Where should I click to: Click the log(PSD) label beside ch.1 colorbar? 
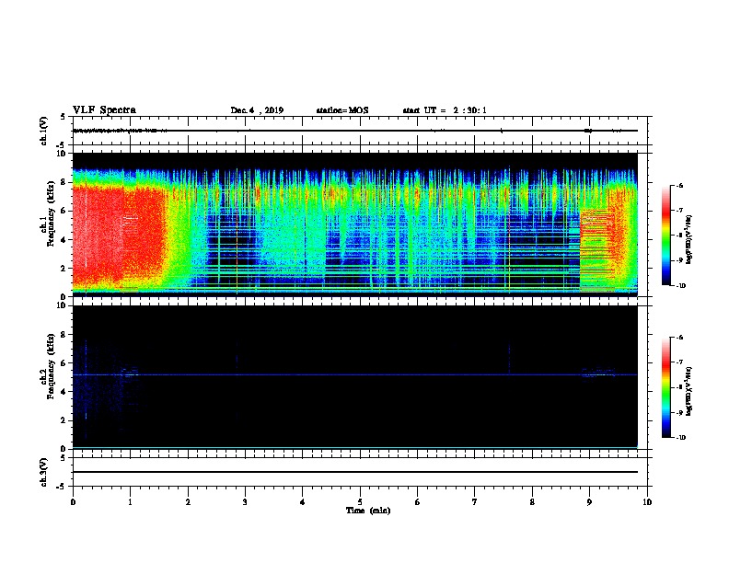point(688,239)
